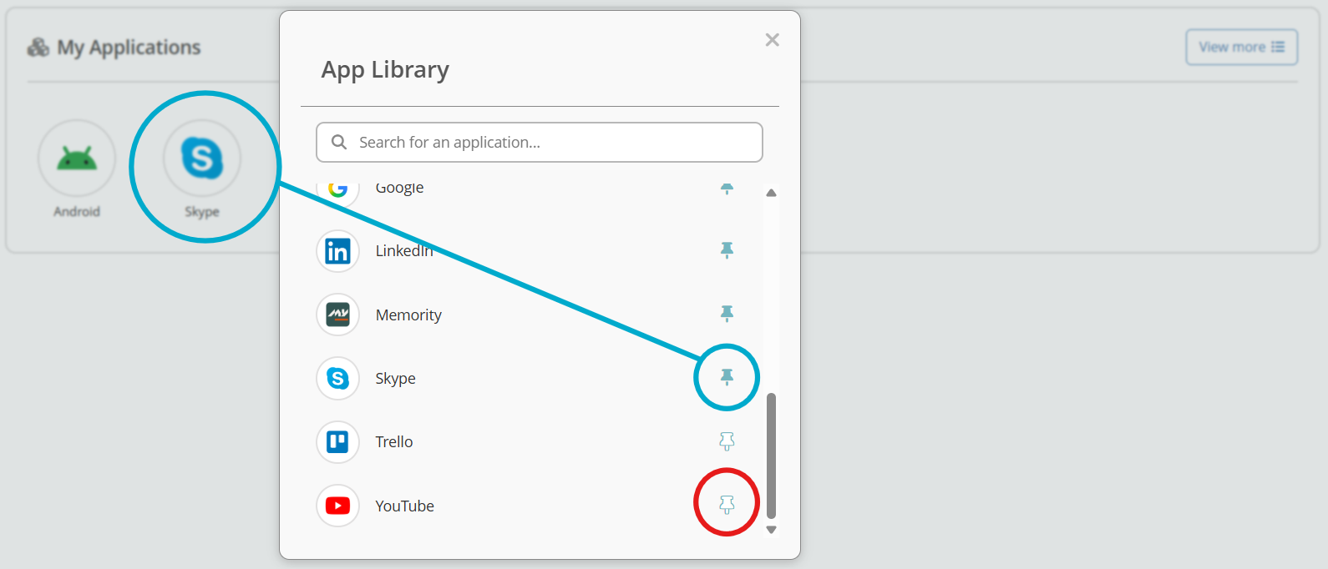Unpin LinkedIn using its pin icon

pos(727,249)
